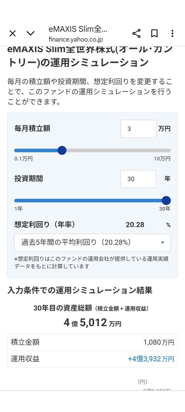Tap the eMAXIS Slim page title in the browser bar

[x=78, y=29]
